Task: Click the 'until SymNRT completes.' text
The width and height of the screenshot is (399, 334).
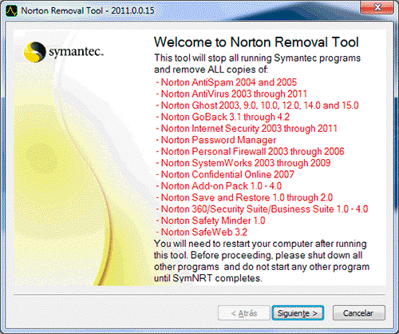Action: [208, 278]
